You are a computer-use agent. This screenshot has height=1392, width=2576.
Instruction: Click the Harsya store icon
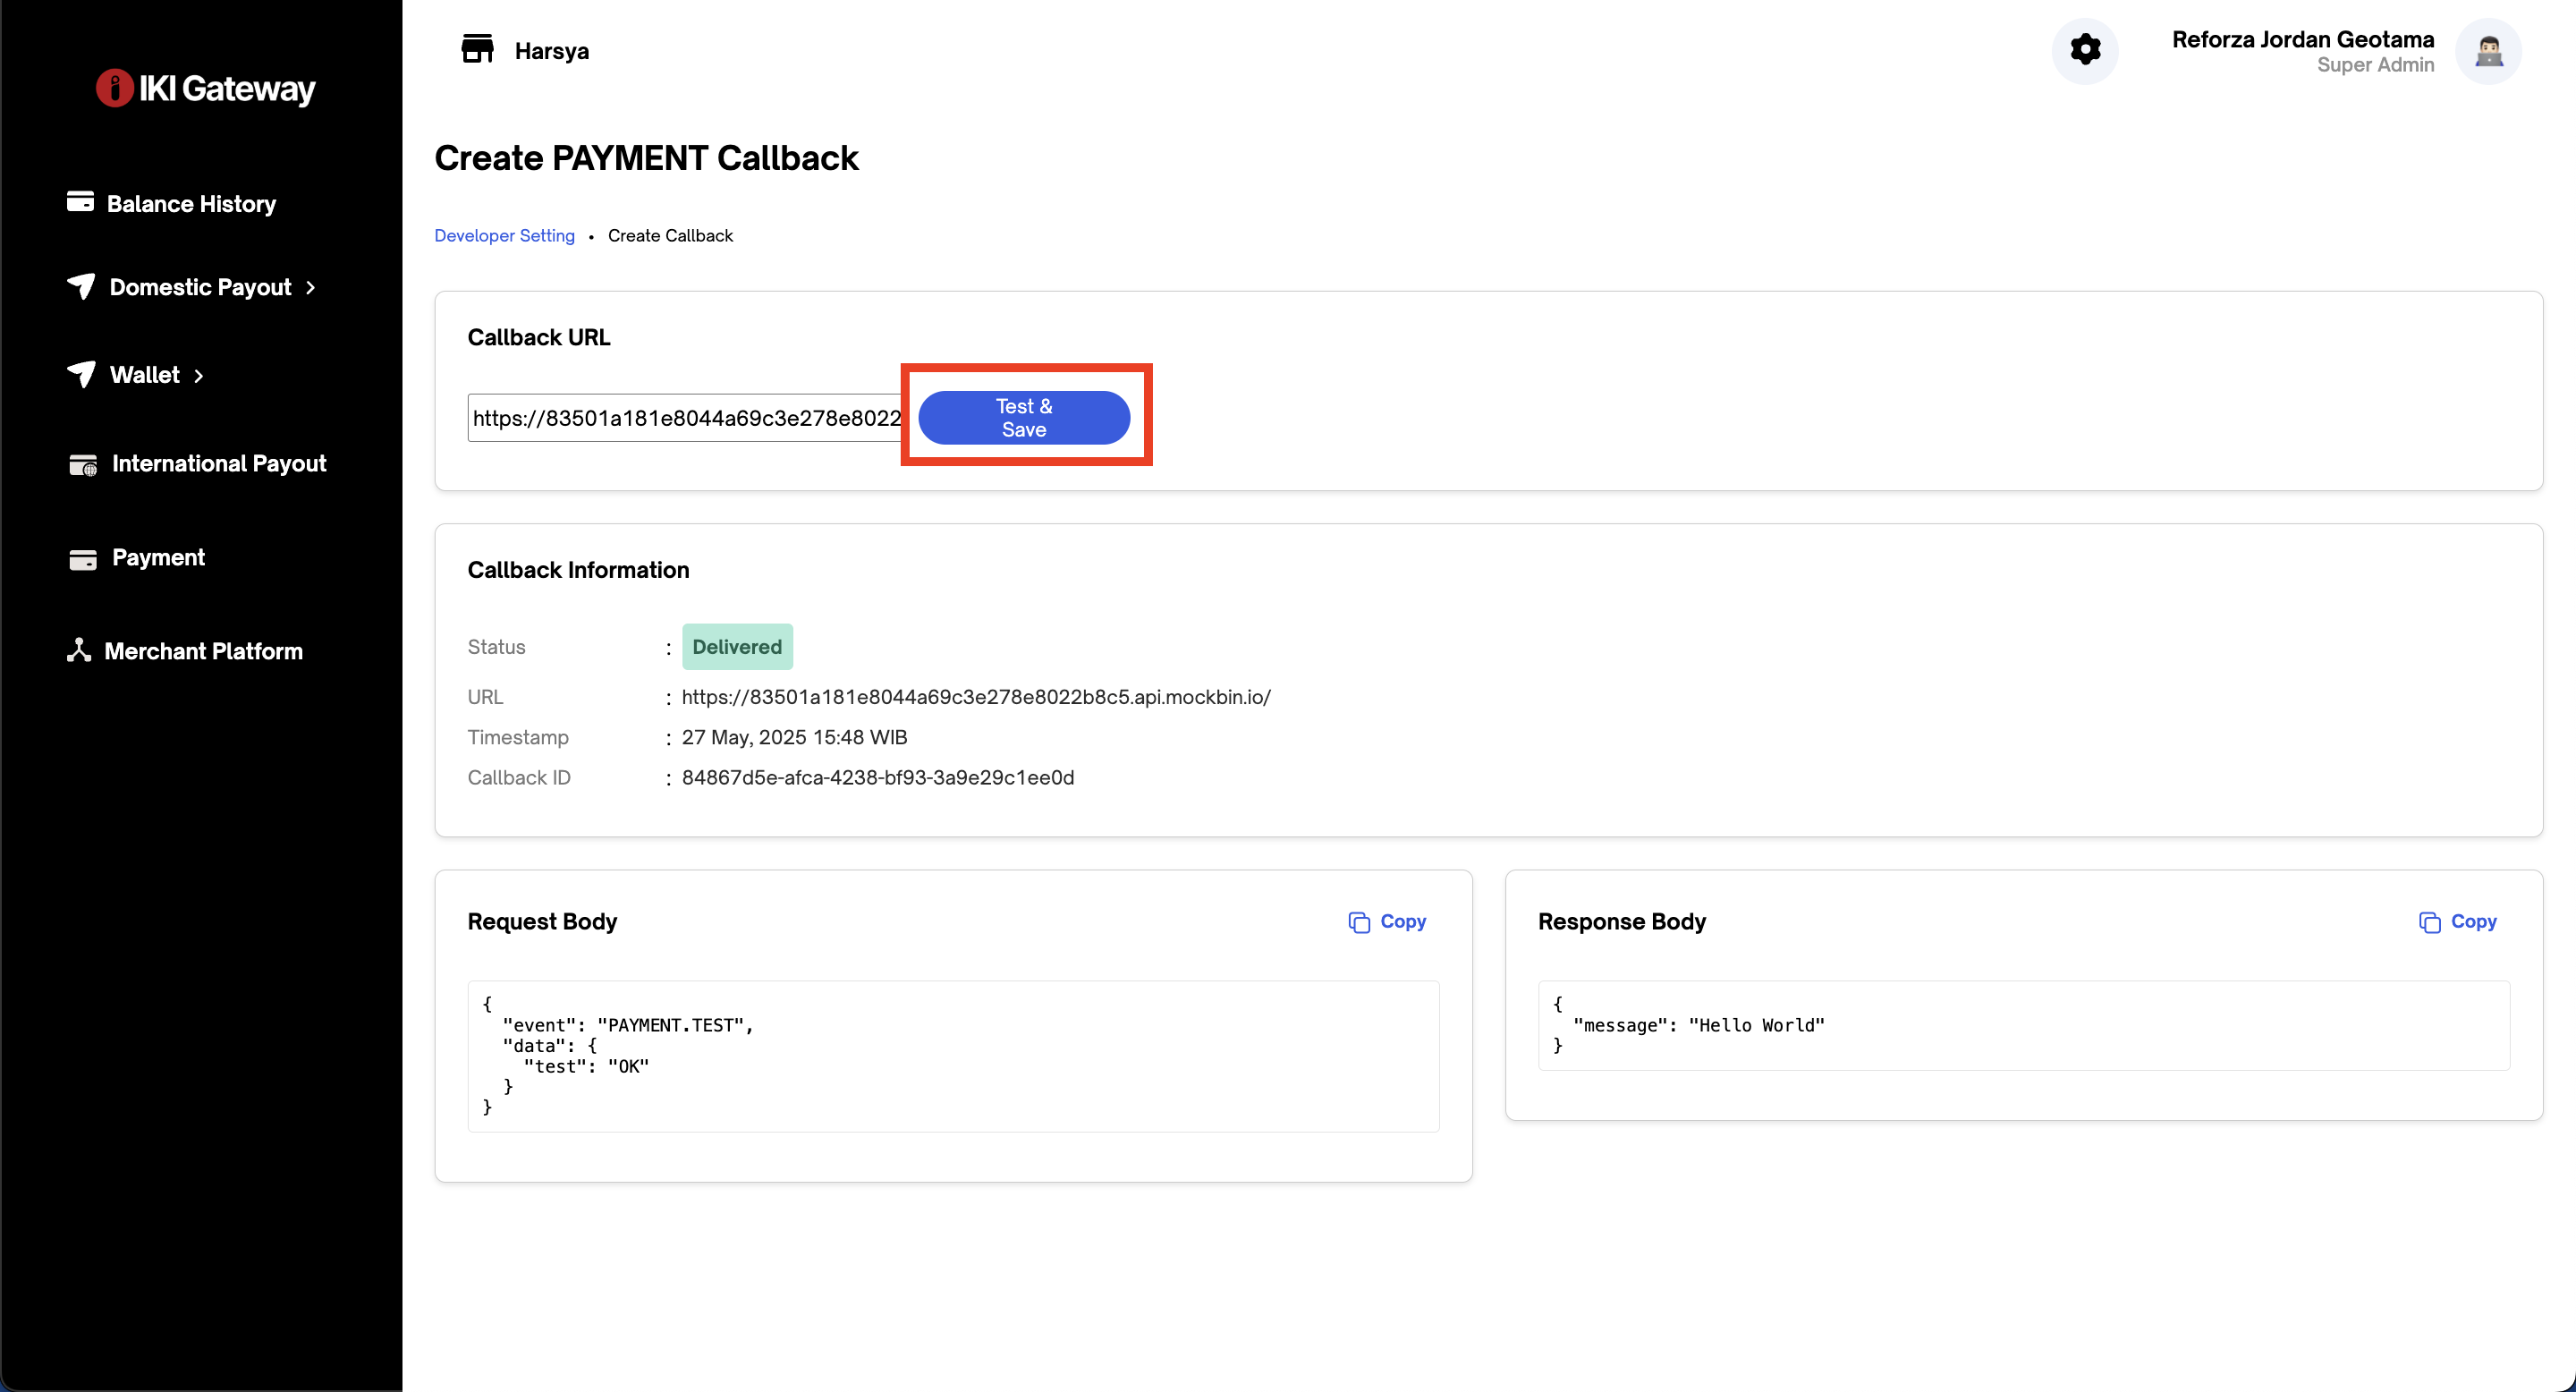coord(477,48)
